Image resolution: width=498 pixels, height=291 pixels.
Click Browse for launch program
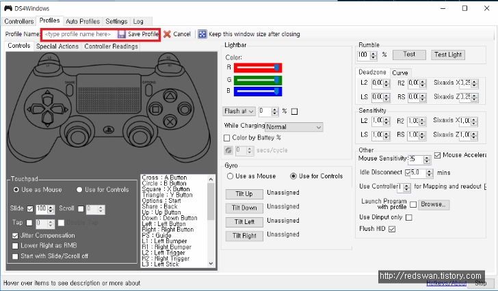coord(433,205)
